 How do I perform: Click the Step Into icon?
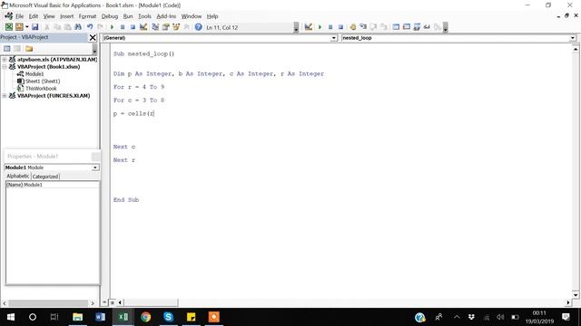pyautogui.click(x=363, y=26)
